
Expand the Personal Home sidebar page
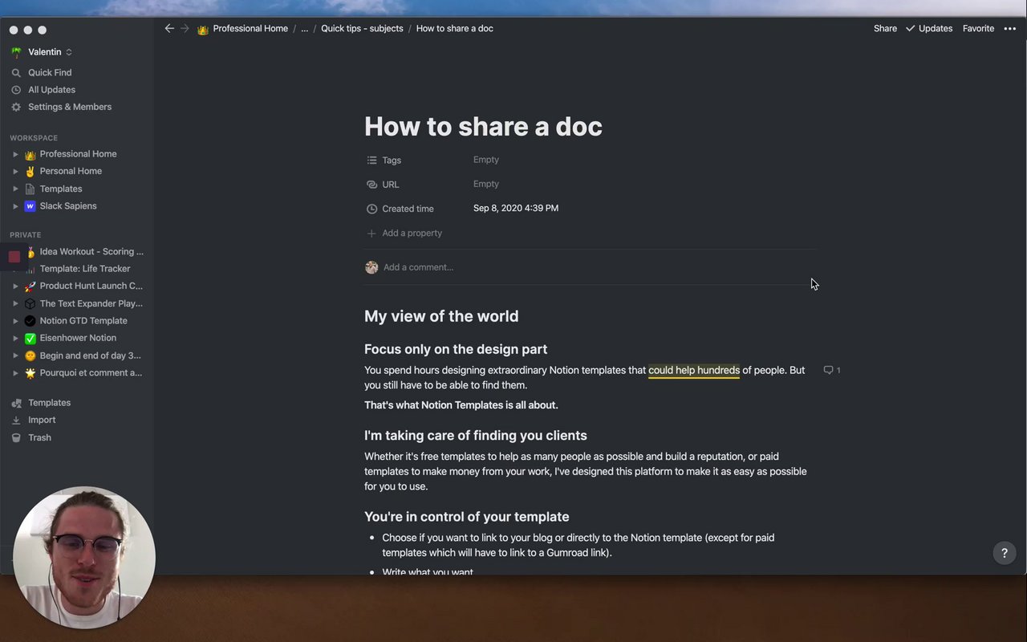pyautogui.click(x=15, y=171)
